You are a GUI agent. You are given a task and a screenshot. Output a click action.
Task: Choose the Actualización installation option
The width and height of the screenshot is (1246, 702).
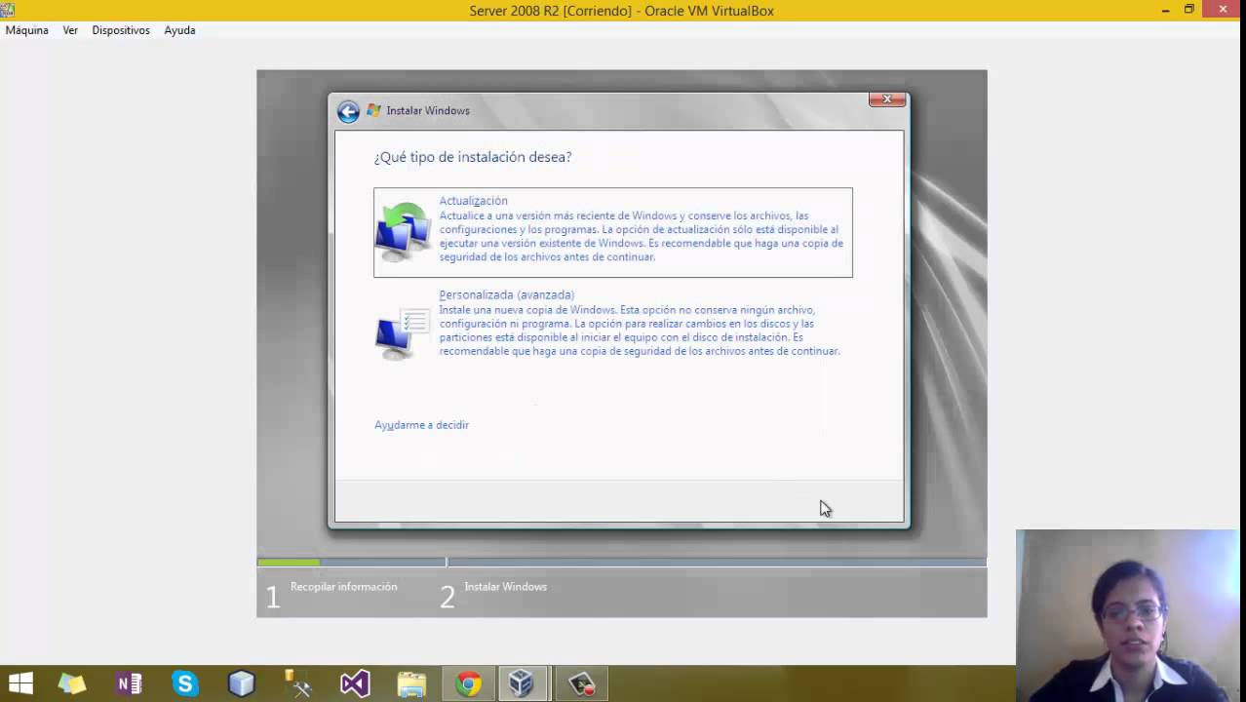tap(612, 232)
